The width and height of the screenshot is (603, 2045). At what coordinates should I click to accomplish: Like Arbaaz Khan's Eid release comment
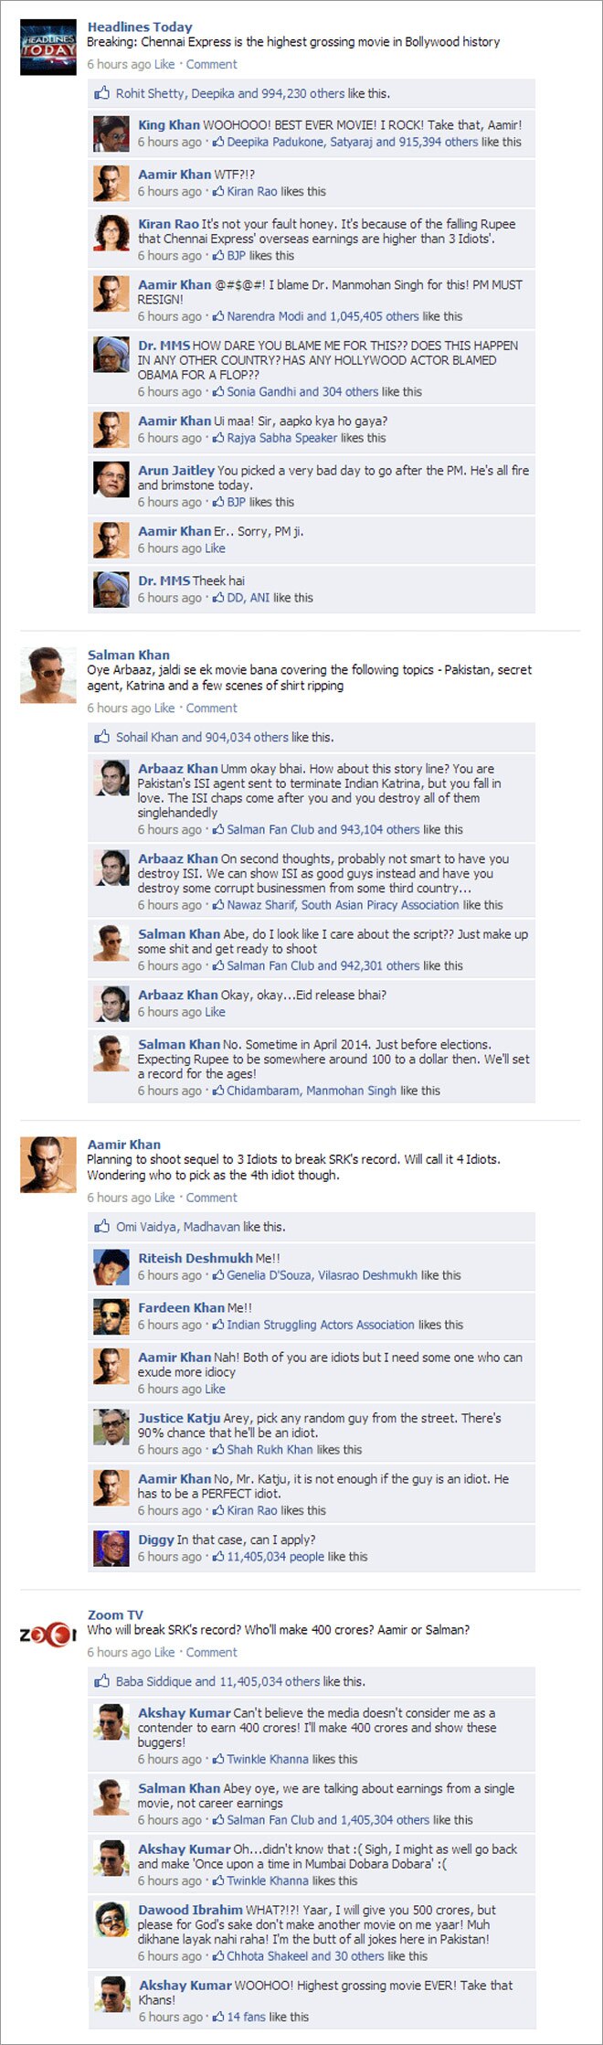tap(215, 1012)
